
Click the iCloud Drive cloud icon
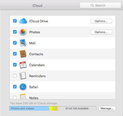click(x=23, y=21)
